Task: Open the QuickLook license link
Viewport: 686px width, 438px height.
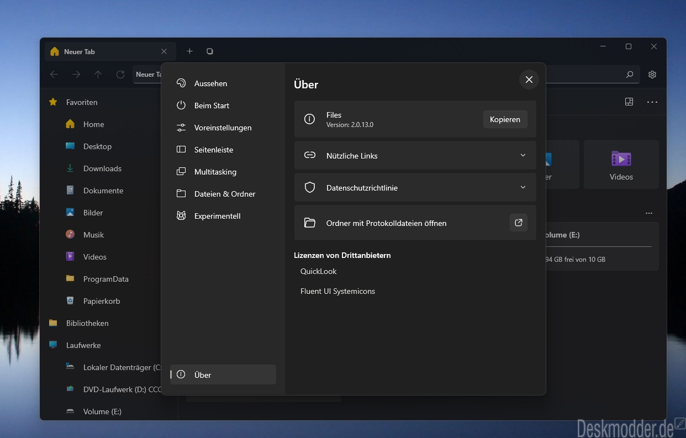Action: [x=318, y=271]
